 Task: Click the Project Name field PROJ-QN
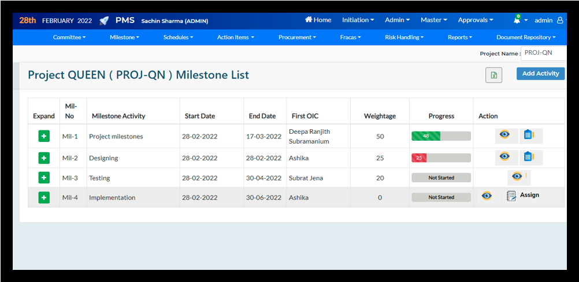(x=543, y=53)
